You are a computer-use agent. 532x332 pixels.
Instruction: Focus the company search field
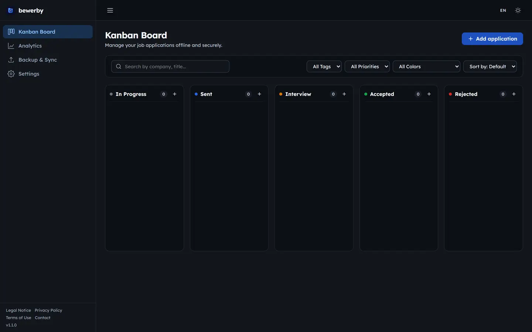pos(170,66)
